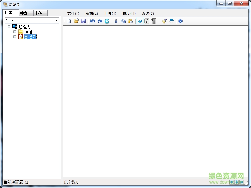Undo the last edit
This screenshot has height=188, width=251.
(x=93, y=21)
